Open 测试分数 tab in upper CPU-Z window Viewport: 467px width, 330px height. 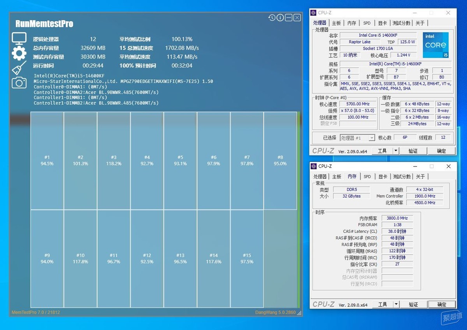point(401,23)
